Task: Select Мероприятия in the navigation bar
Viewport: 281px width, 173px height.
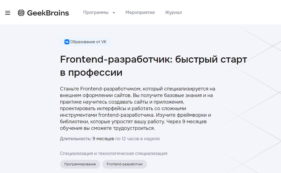Action: tap(140, 12)
